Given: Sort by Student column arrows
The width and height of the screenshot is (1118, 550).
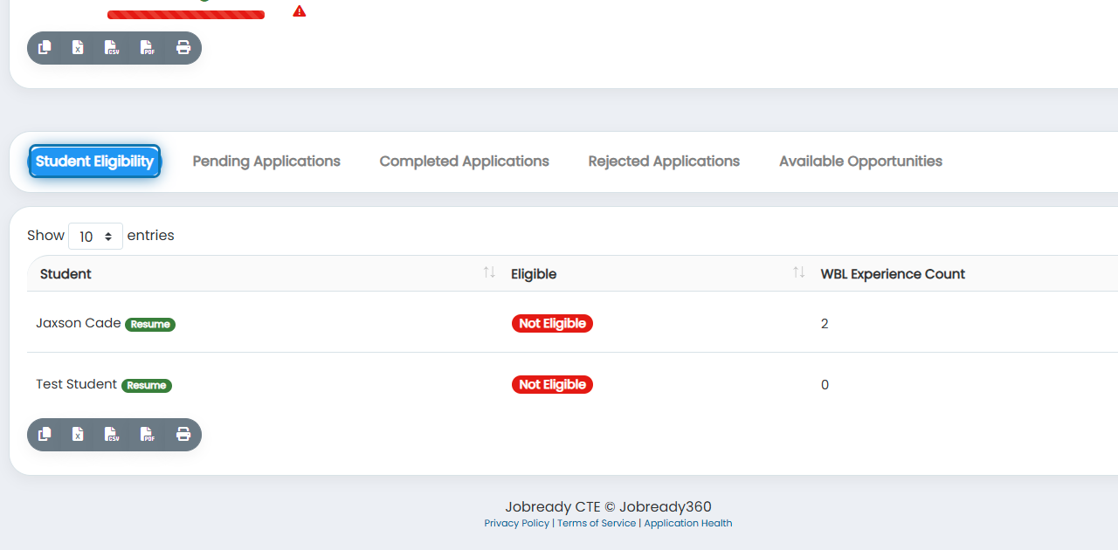Looking at the screenshot, I should click(489, 273).
